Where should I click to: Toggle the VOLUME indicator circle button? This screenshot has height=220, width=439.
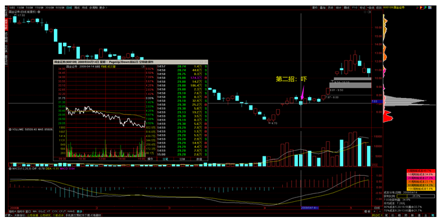[x=10, y=130]
